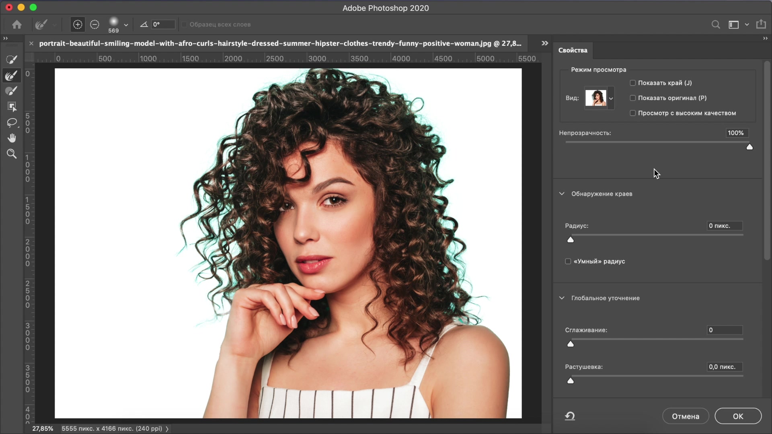This screenshot has height=434, width=772.
Task: Select the Hand tool
Action: 12,138
